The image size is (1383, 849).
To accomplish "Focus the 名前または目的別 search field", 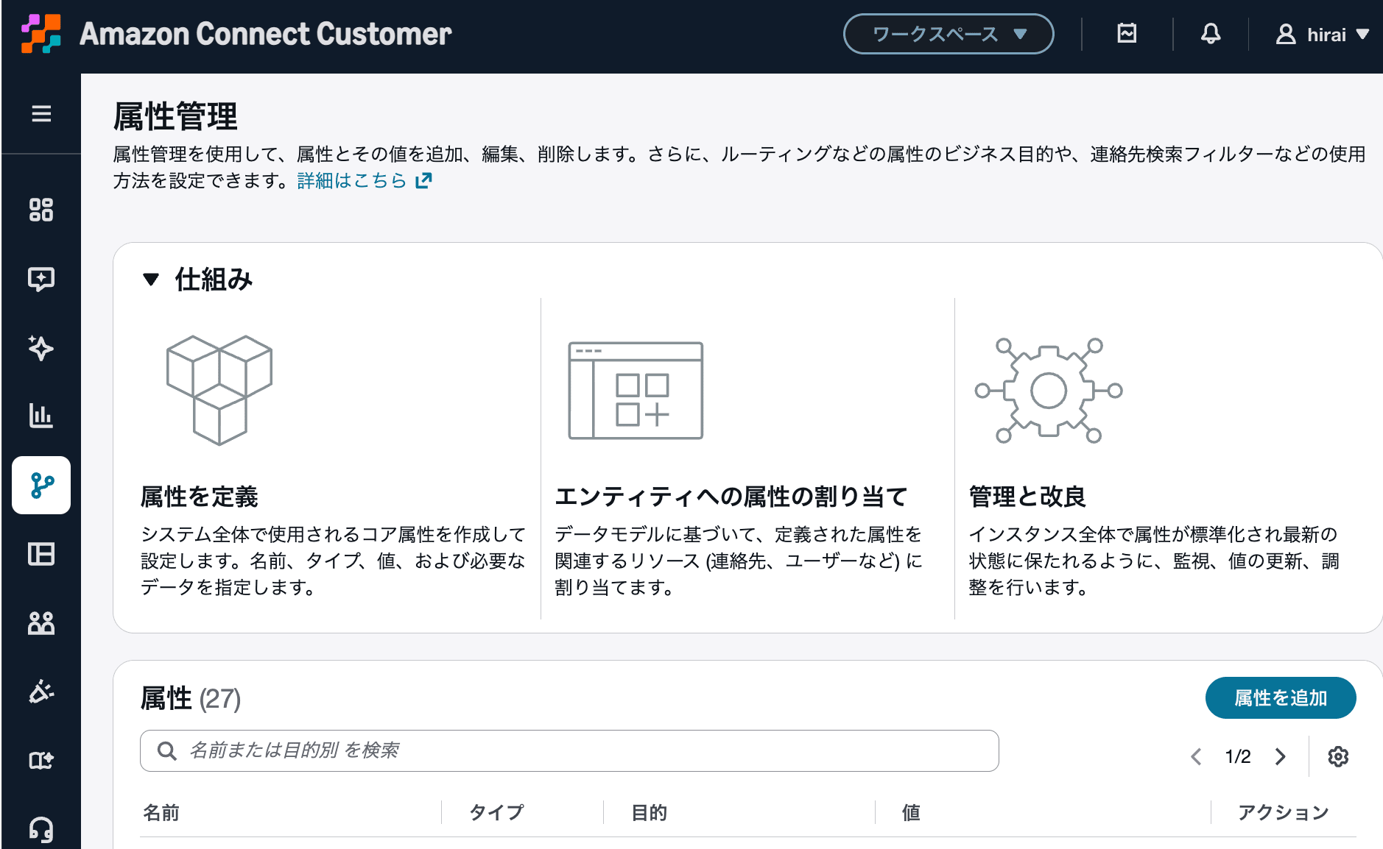I will pyautogui.click(x=569, y=750).
